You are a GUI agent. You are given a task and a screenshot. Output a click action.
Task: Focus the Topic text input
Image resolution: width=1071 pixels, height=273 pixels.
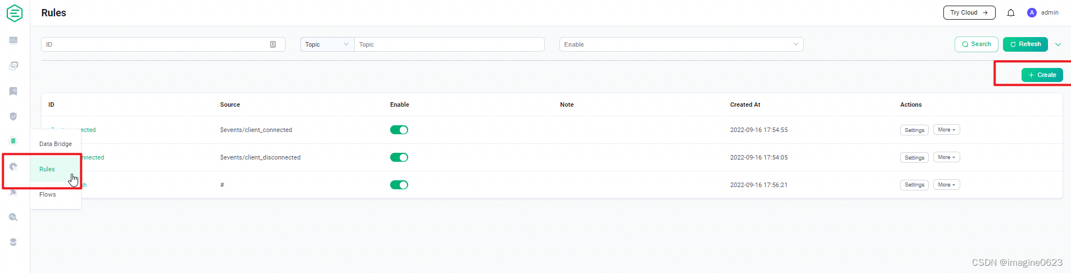pyautogui.click(x=449, y=44)
